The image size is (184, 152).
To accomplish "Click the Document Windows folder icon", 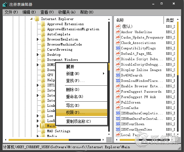I will [43, 60].
